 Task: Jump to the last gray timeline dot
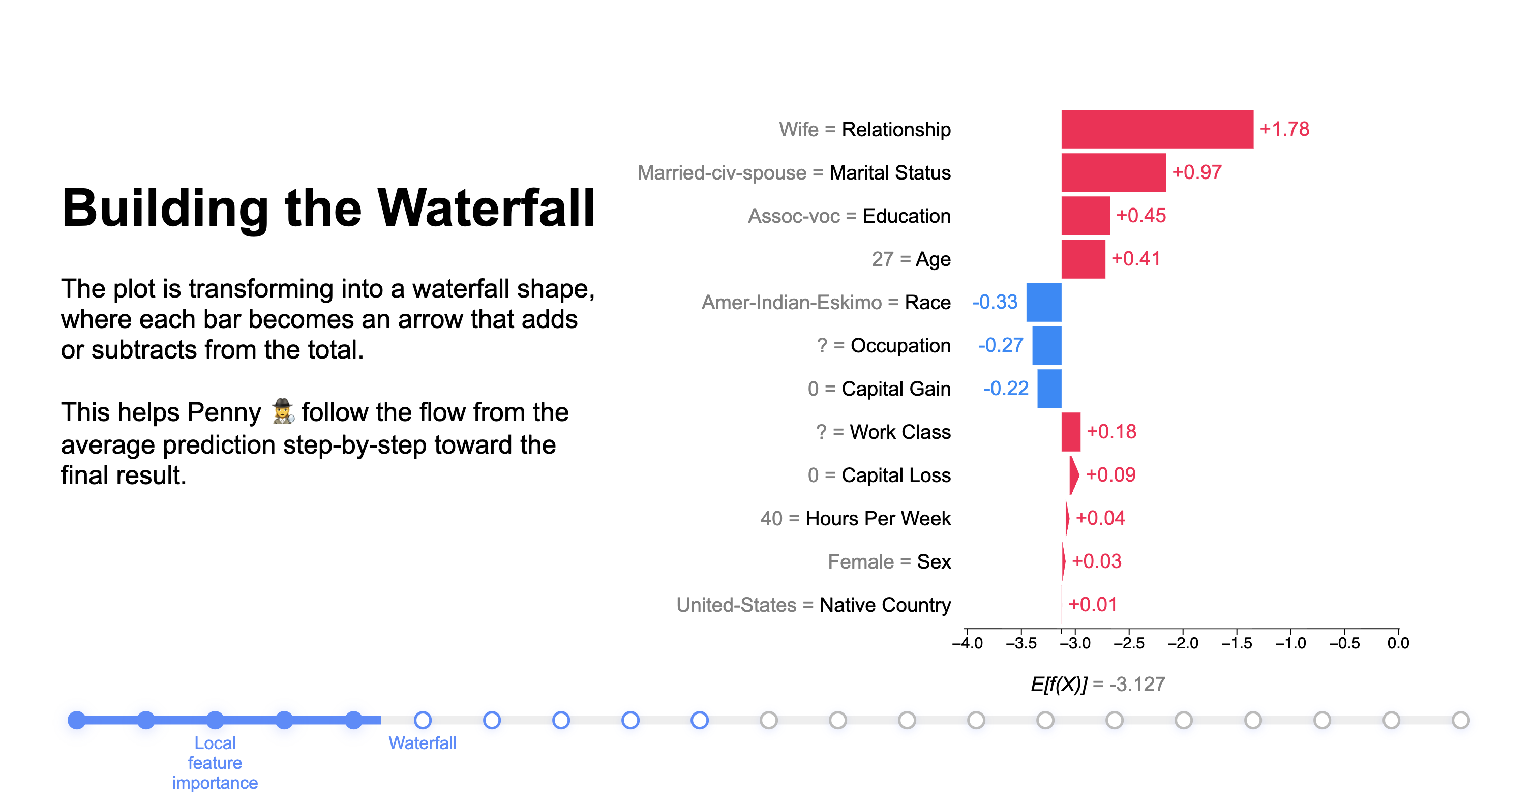1460,720
